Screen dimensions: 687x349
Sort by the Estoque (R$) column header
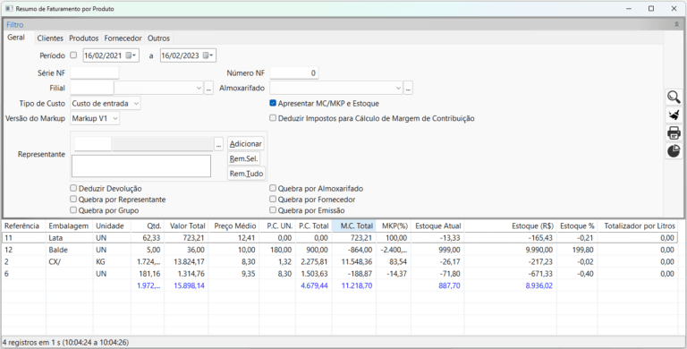point(511,226)
